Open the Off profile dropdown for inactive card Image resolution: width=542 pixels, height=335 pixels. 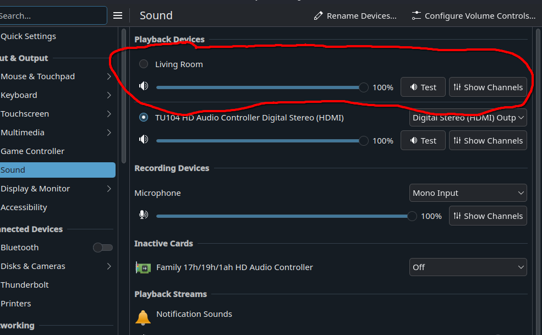pyautogui.click(x=468, y=267)
